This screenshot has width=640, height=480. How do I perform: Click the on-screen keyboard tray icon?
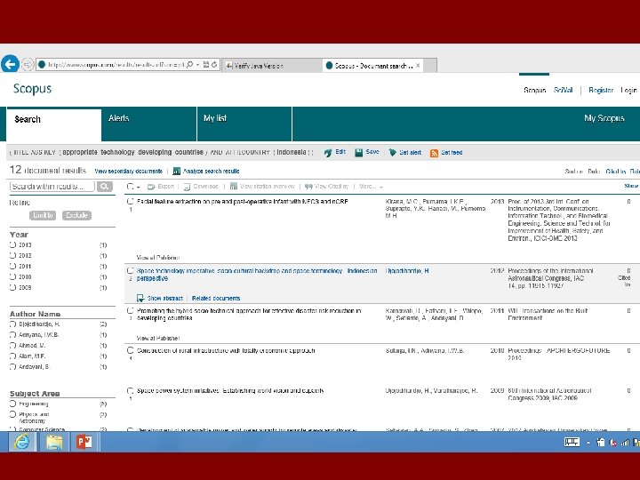(x=572, y=442)
